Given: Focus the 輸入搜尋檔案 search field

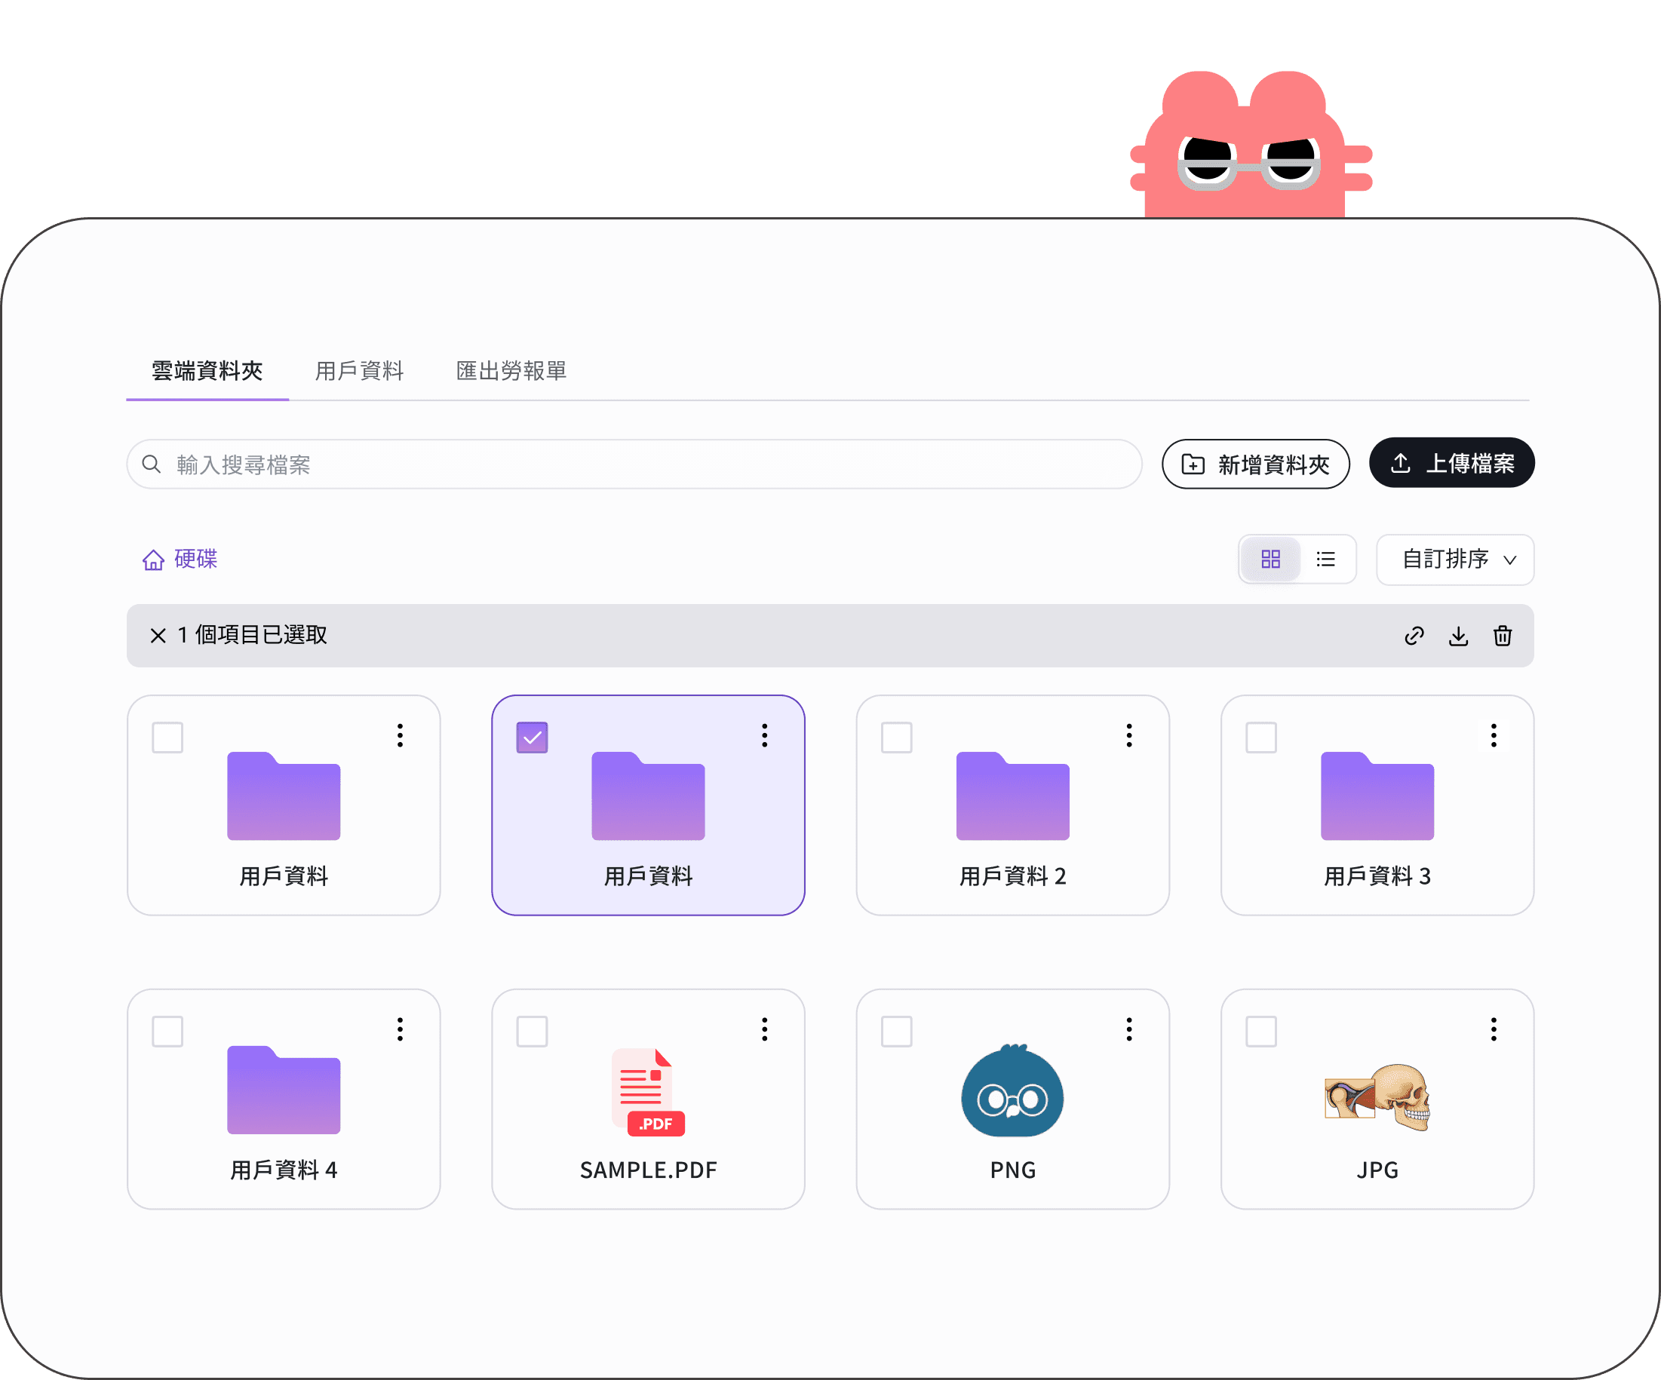Looking at the screenshot, I should 633,465.
